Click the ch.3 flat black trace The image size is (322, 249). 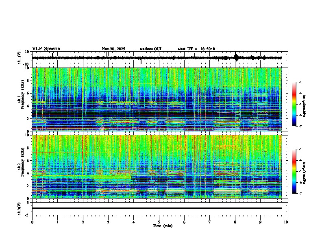[x=157, y=208]
